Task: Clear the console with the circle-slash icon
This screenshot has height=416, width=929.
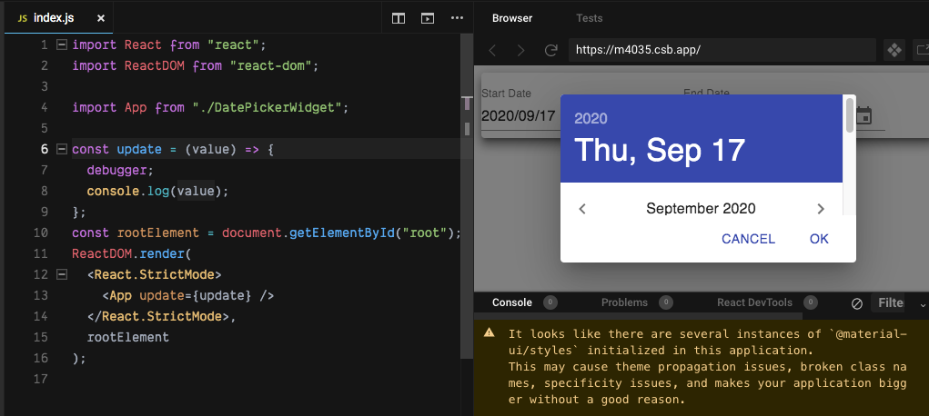Action: 857,303
